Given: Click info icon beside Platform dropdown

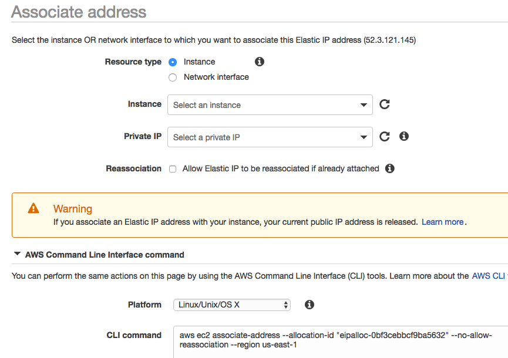Looking at the screenshot, I should [309, 305].
